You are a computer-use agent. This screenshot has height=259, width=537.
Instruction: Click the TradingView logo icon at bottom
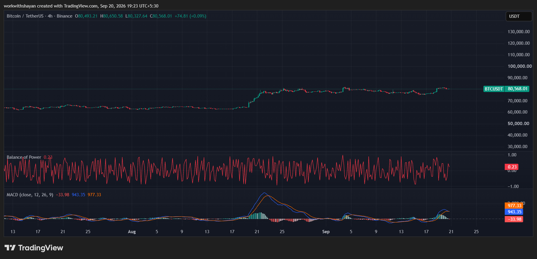point(9,247)
